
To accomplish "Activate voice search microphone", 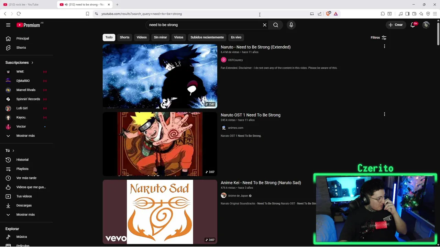I will (x=291, y=25).
